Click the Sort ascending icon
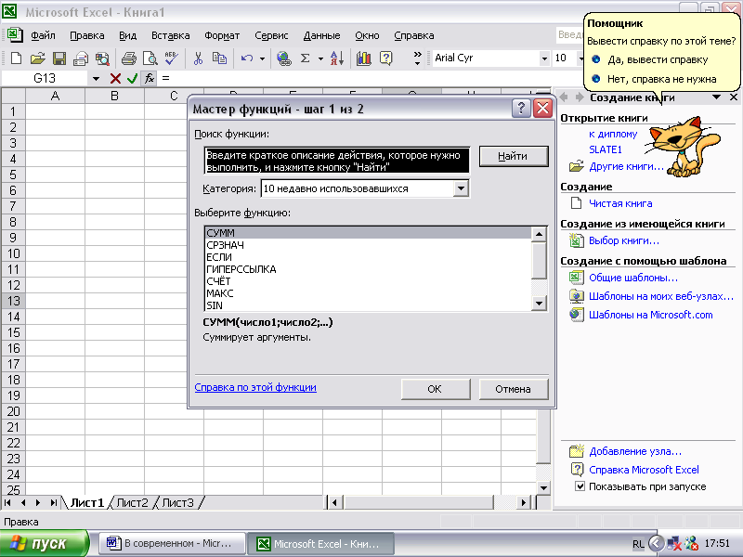The image size is (743, 557). (336, 58)
